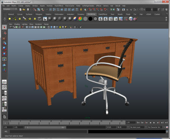Viewport: 170px width, 139px height.
Task: Switch to the Animation shelf tab
Action: tap(70, 14)
